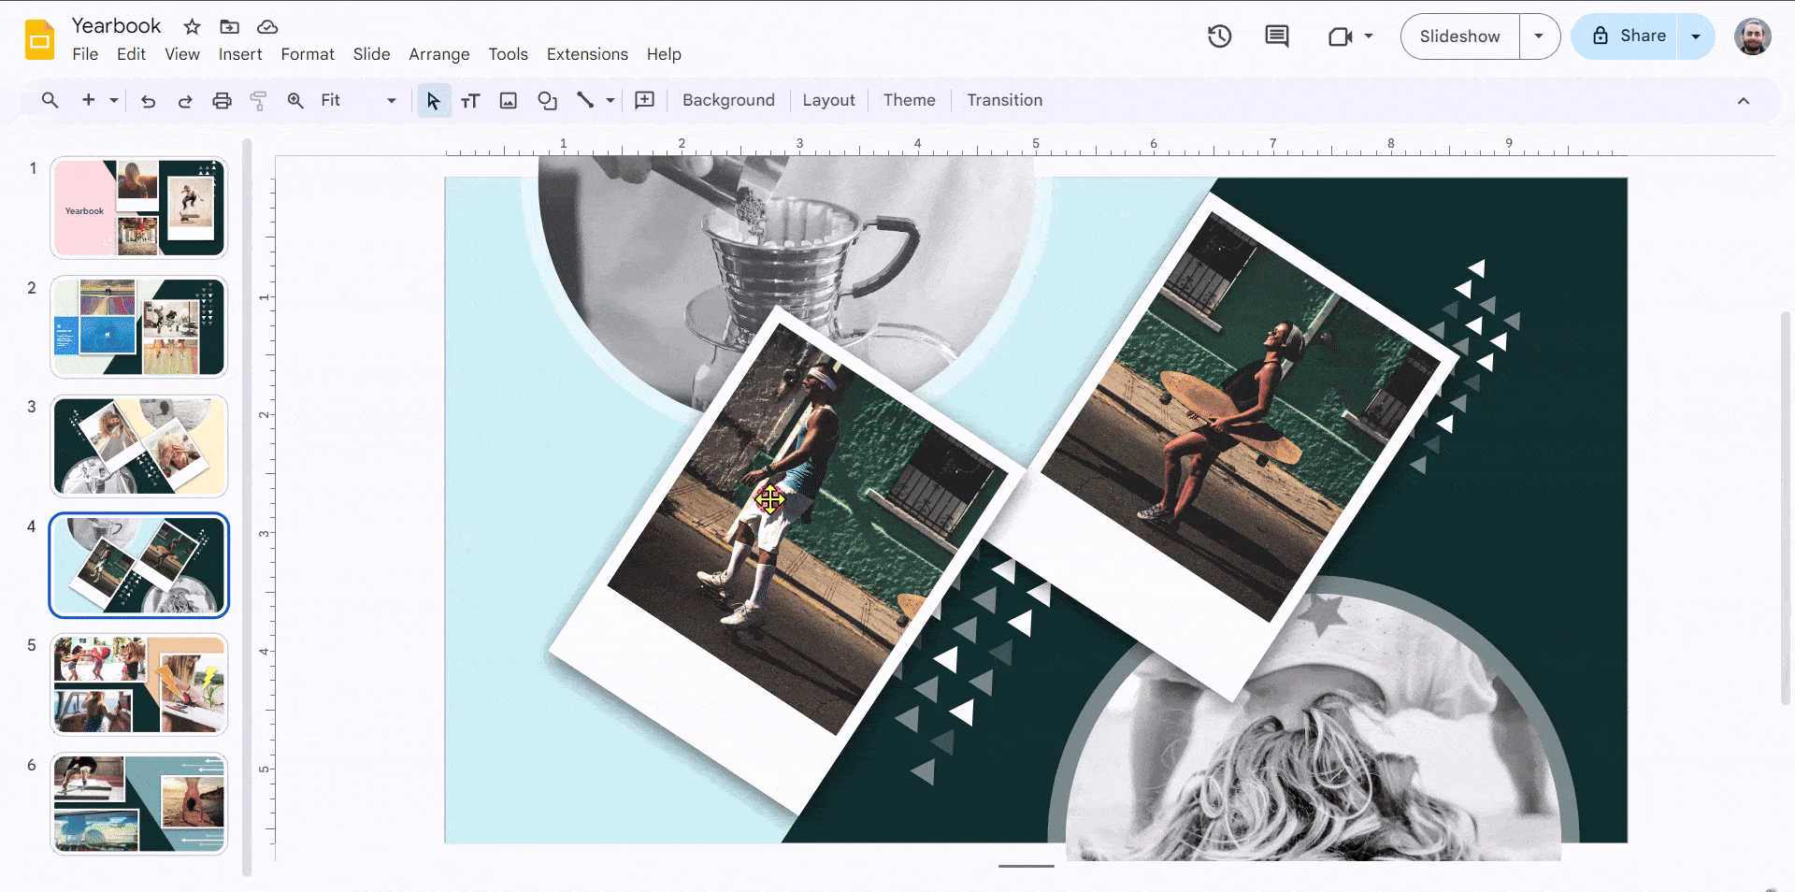Open version history via the clock icon

[x=1219, y=36]
